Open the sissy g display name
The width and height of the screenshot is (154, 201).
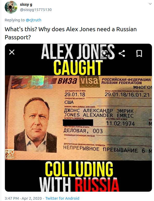[26, 4]
